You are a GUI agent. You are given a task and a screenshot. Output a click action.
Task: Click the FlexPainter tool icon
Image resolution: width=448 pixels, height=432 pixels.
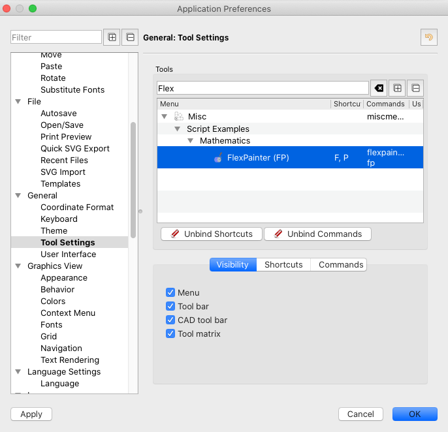click(x=218, y=157)
